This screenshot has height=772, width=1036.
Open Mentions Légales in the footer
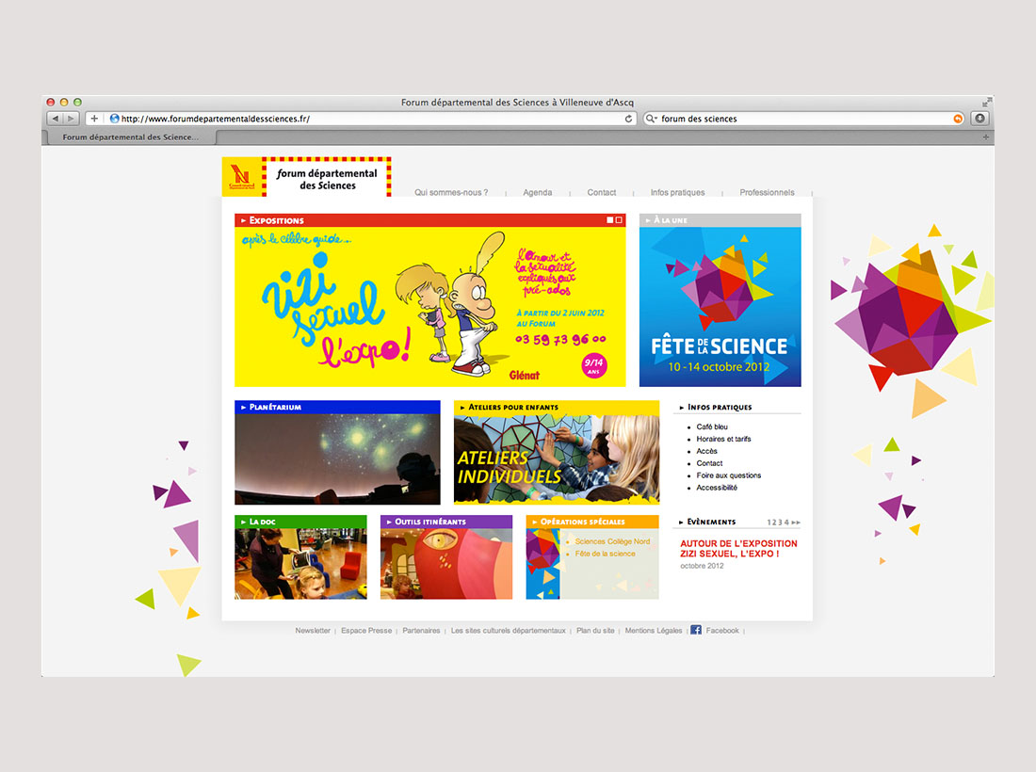[x=654, y=631]
